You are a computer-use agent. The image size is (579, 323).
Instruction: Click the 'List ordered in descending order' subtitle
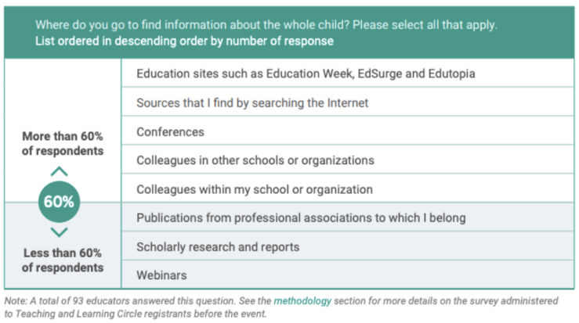click(184, 41)
